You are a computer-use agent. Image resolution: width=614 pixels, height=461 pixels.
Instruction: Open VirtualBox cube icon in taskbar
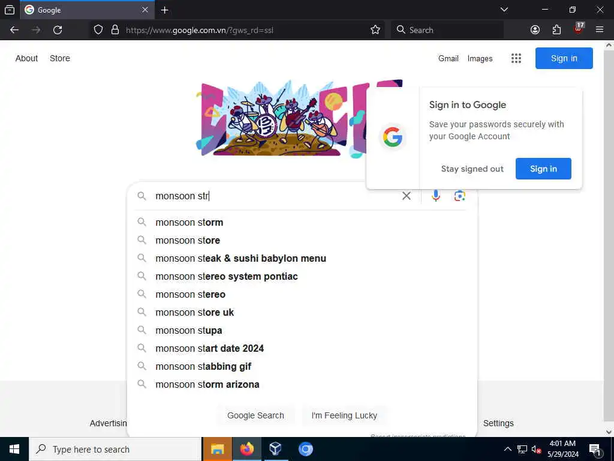coord(276,449)
